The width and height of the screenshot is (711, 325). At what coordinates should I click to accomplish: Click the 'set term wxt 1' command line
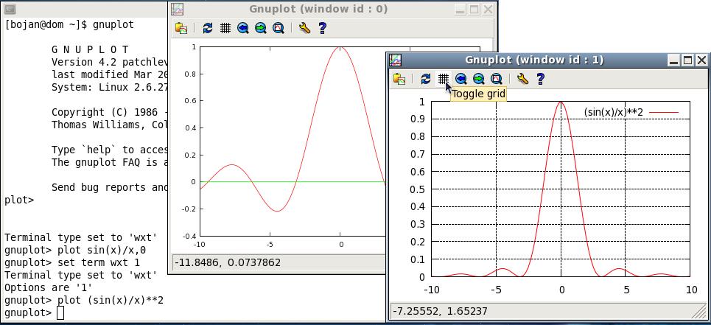(72, 262)
